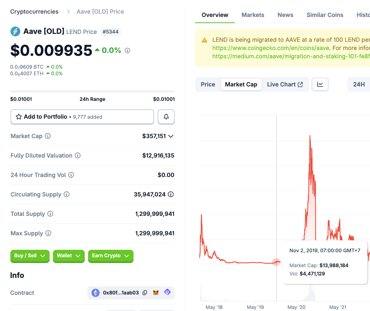
Task: Click the 0.0₇9609 BTC price line
Action: click(x=36, y=67)
